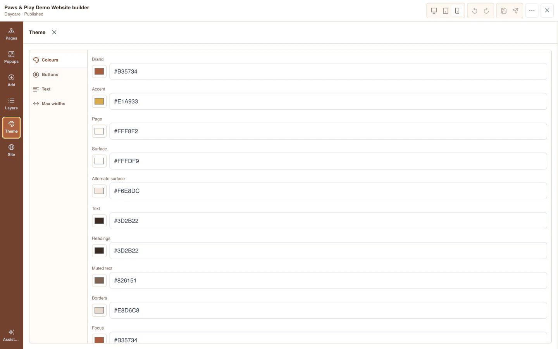Click the Paws & Play Demo title
The image size is (558, 349).
(46, 7)
